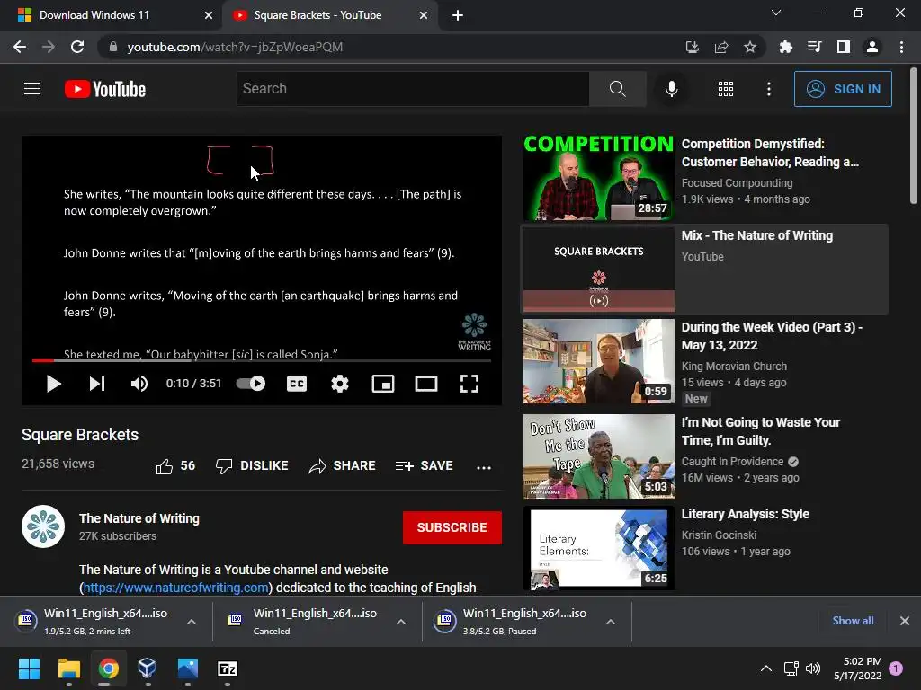This screenshot has width=921, height=690.
Task: Mute the video volume
Action: click(x=139, y=384)
